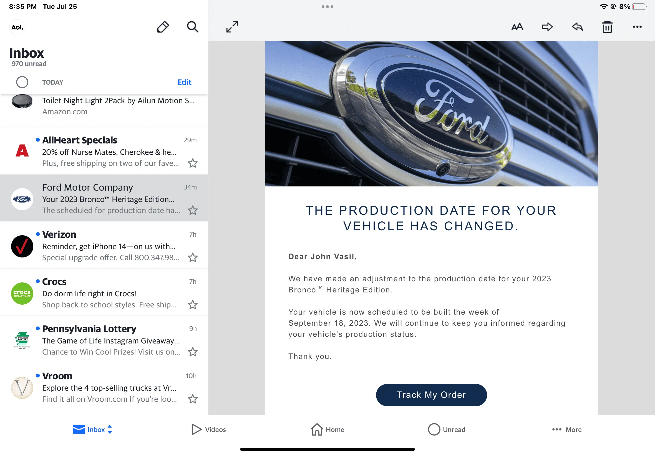
Task: Filter by the Unread tab
Action: (x=447, y=430)
